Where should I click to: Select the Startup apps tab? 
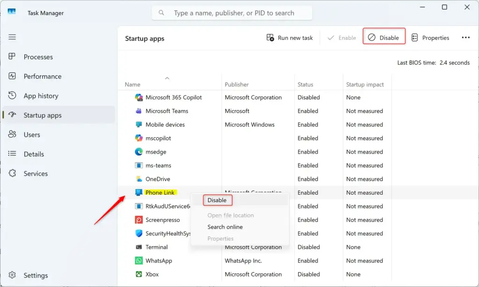(x=58, y=115)
